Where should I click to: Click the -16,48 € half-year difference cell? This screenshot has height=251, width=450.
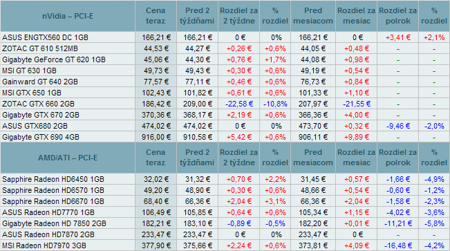click(x=397, y=245)
